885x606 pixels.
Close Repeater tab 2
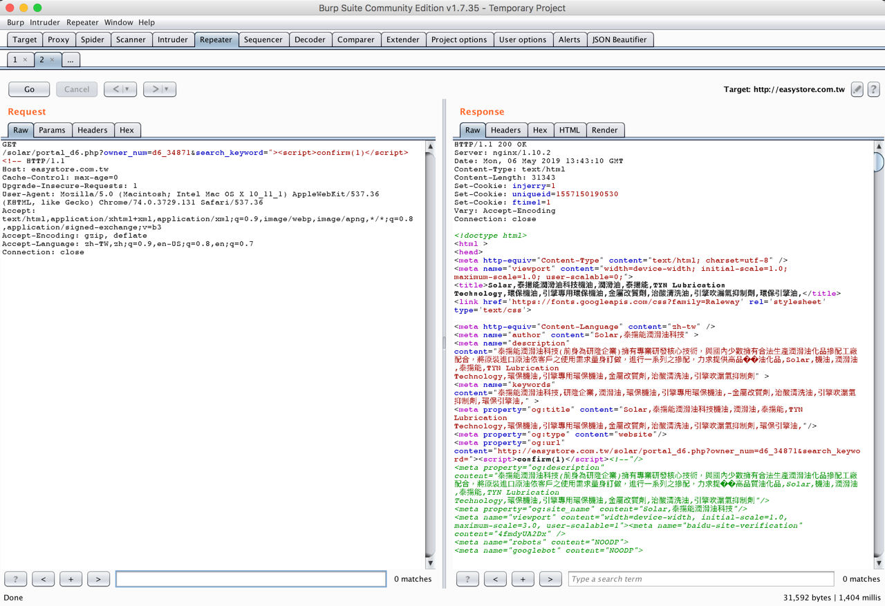[x=52, y=60]
